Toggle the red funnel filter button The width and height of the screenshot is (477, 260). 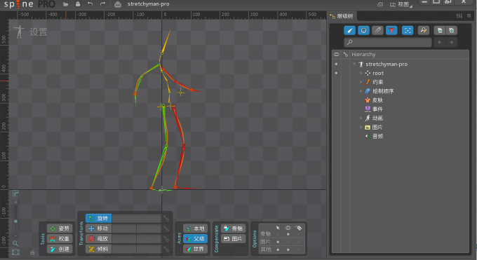pos(391,30)
